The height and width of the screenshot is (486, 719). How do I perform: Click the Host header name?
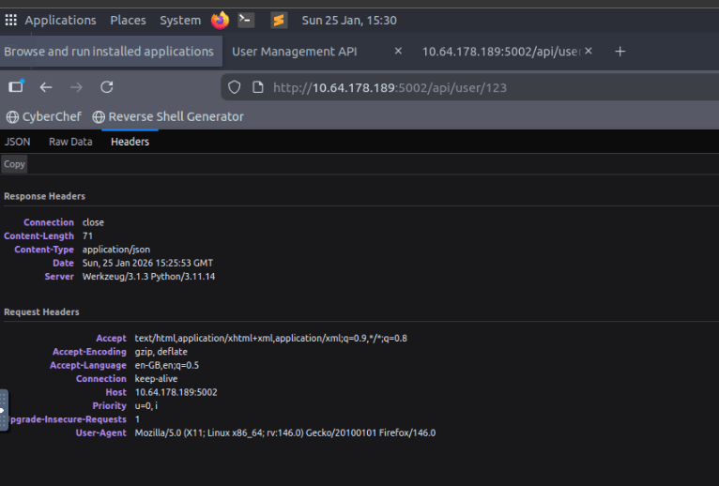[116, 392]
